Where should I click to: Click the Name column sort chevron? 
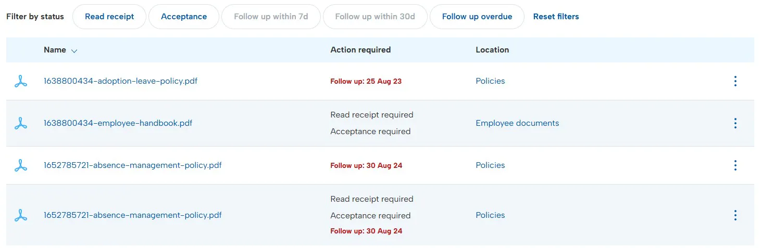74,51
